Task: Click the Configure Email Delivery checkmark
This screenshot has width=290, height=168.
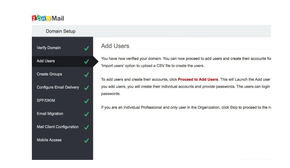Action: (86, 87)
